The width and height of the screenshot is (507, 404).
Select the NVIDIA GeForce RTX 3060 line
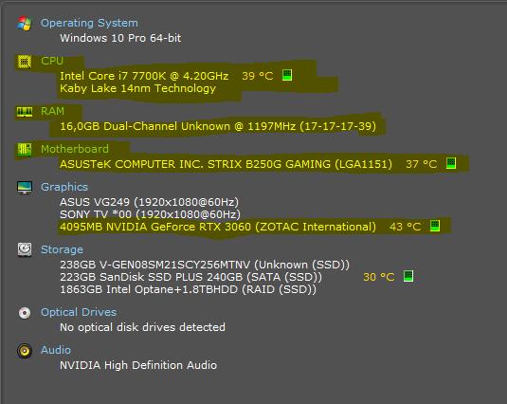(x=218, y=227)
